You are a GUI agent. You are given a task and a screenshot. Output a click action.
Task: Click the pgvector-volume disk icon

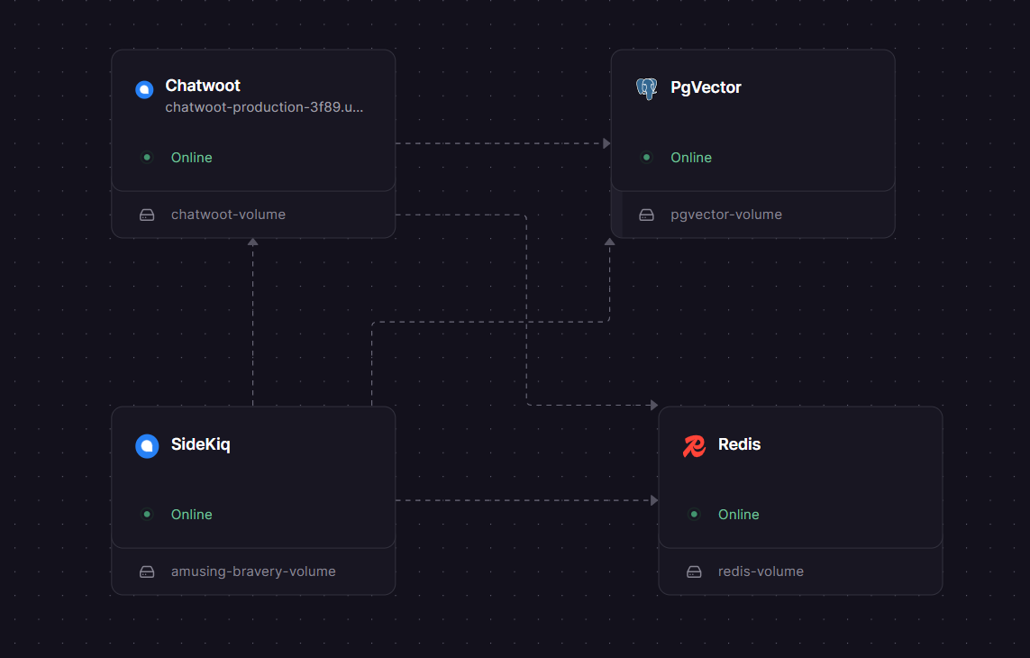point(646,215)
